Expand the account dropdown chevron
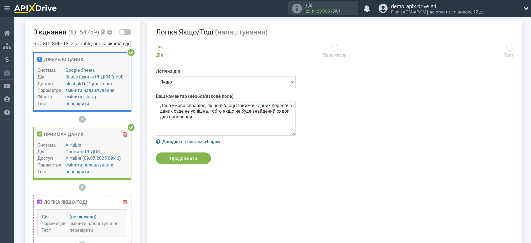Image resolution: width=531 pixels, height=243 pixels. 526,8
